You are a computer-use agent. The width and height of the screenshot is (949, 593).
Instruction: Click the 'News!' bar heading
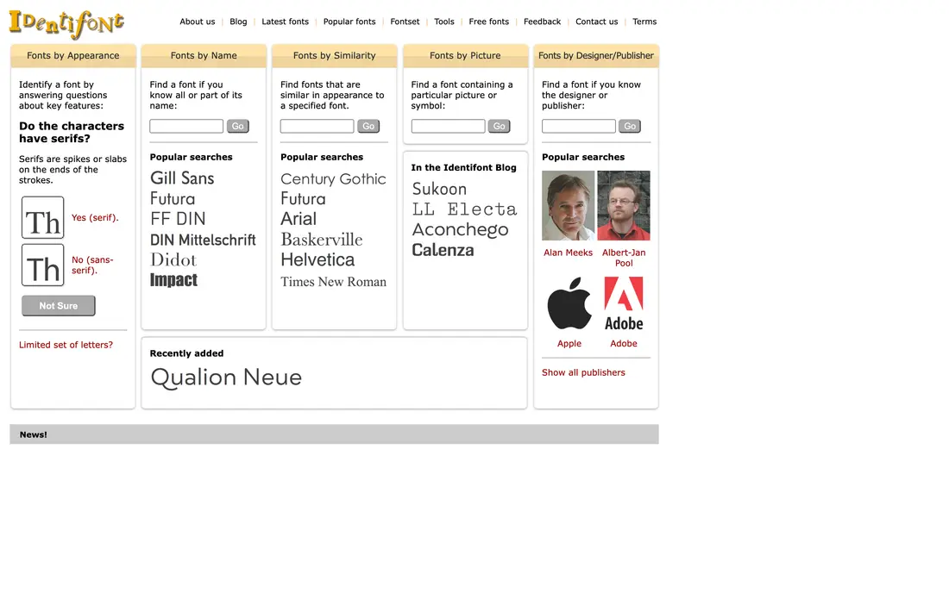(x=34, y=434)
